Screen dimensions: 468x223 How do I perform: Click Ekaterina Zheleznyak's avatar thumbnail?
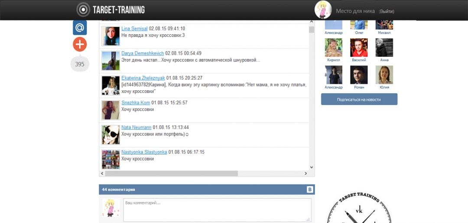click(x=111, y=85)
